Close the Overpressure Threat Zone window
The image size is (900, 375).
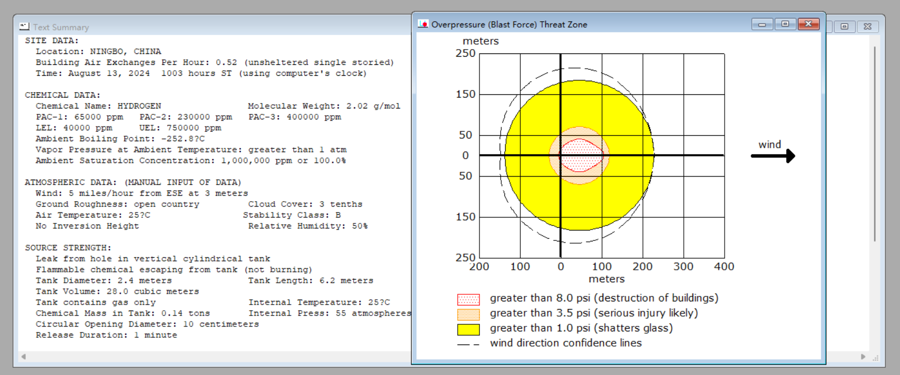tap(808, 24)
